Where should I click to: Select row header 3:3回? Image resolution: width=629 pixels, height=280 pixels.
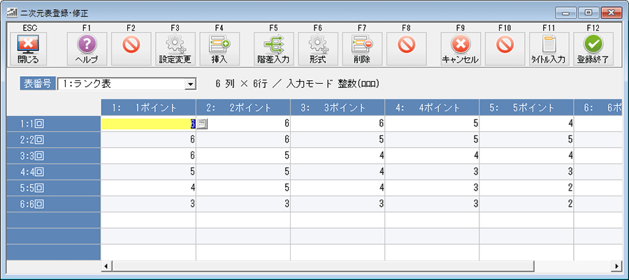53,156
